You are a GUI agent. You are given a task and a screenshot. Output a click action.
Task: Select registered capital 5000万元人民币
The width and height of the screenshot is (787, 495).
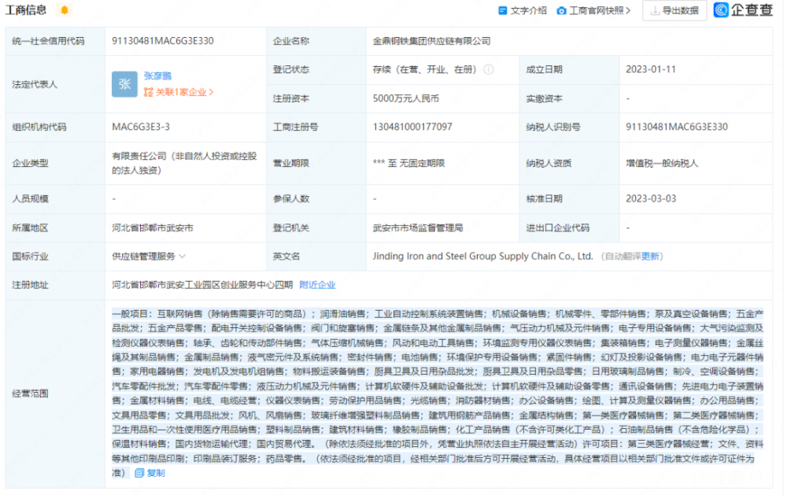click(x=406, y=98)
